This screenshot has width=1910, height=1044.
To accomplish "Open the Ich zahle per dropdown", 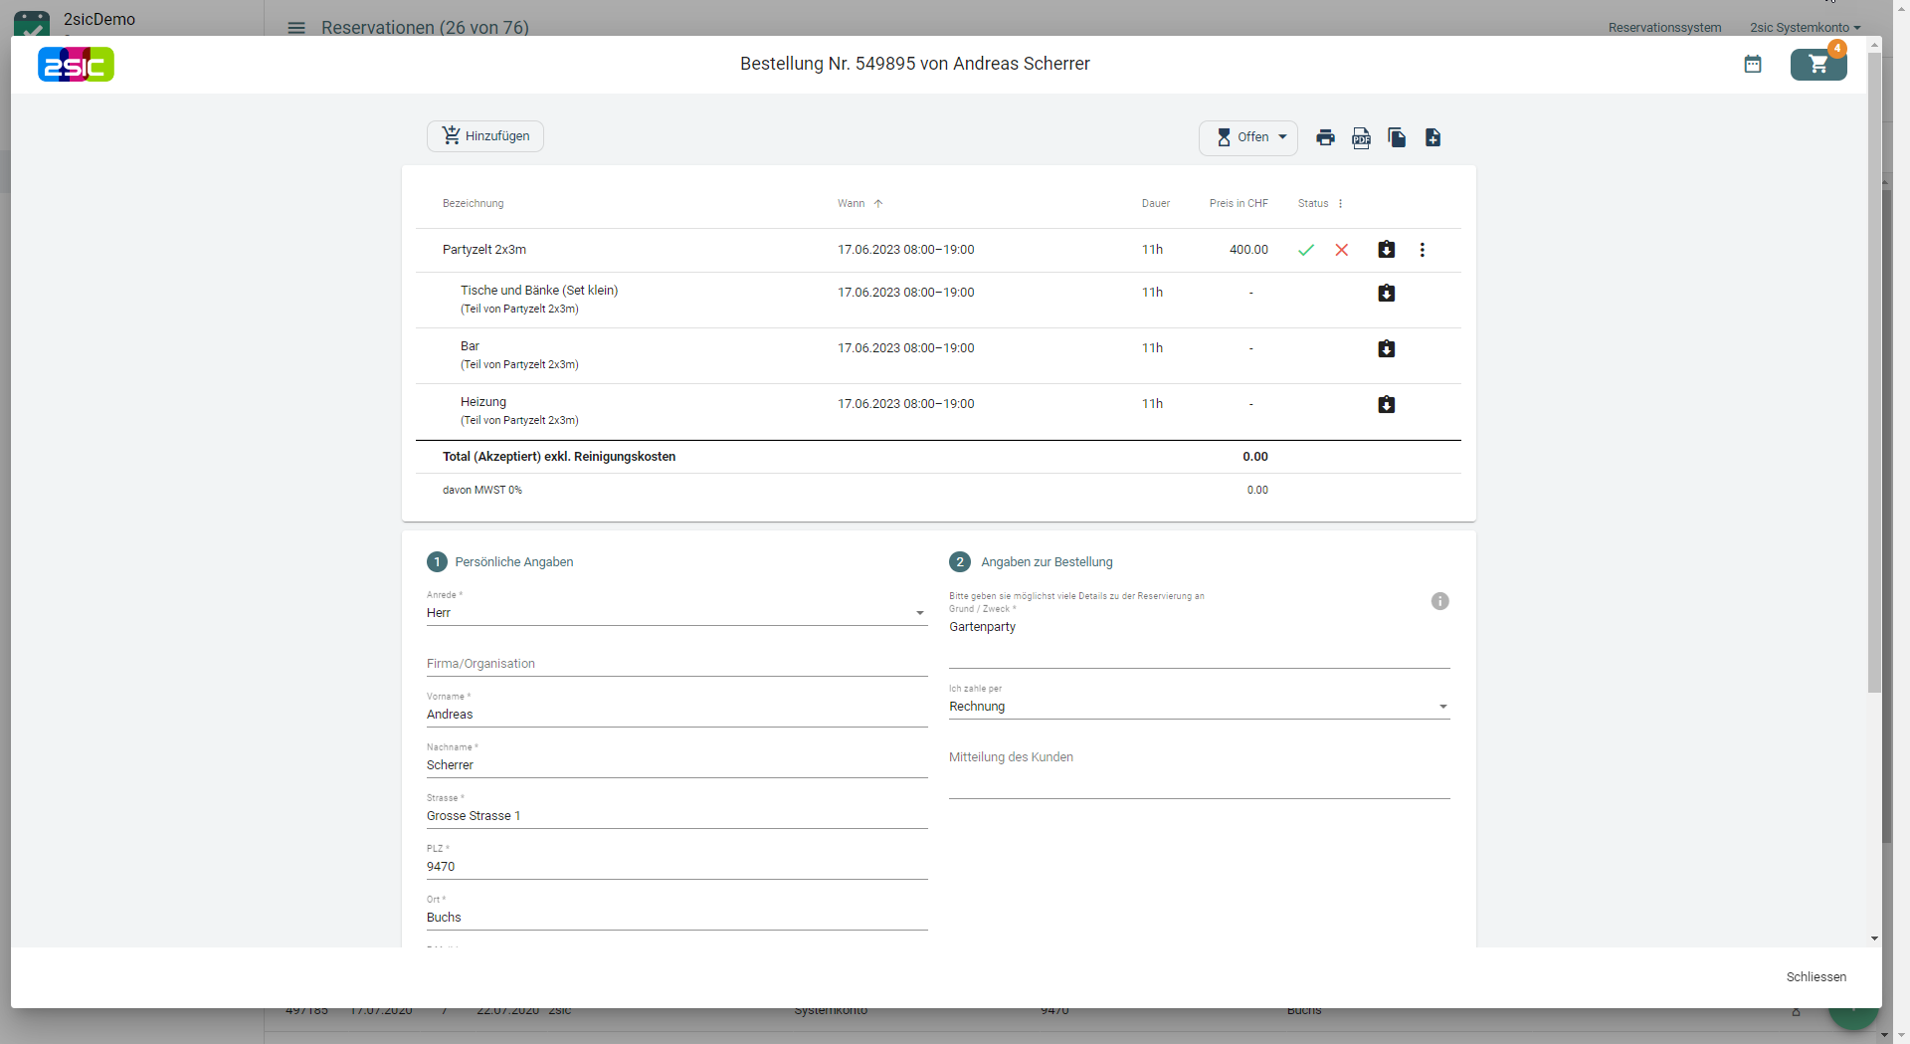I will point(1442,707).
